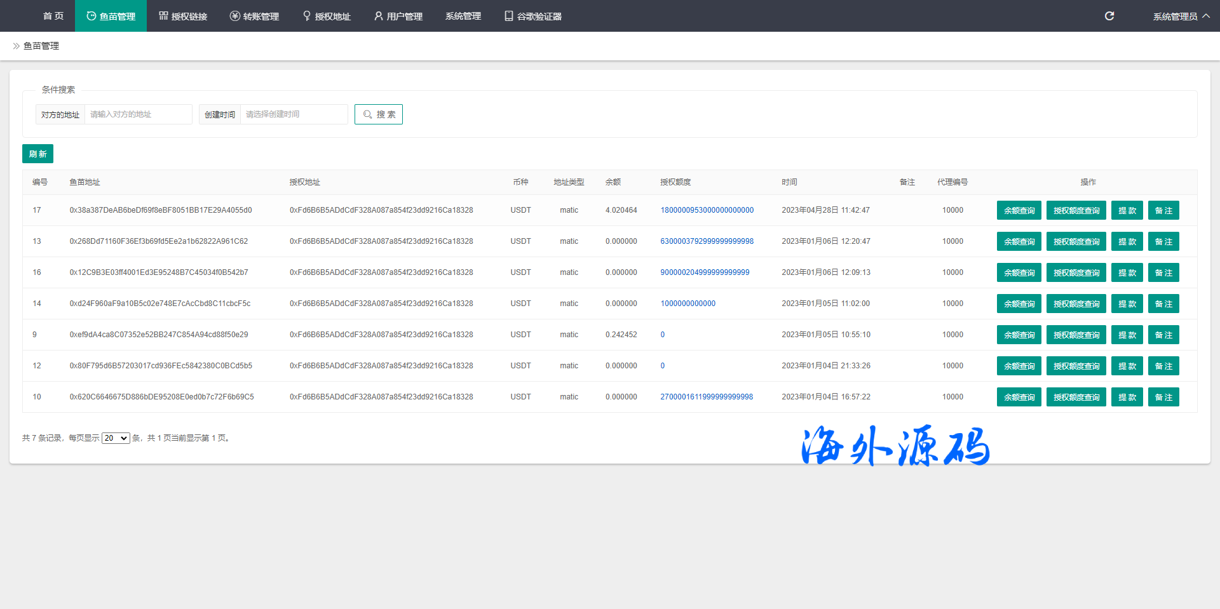This screenshot has width=1220, height=609.
Task: Click the 授权链接 grid icon
Action: coord(163,16)
